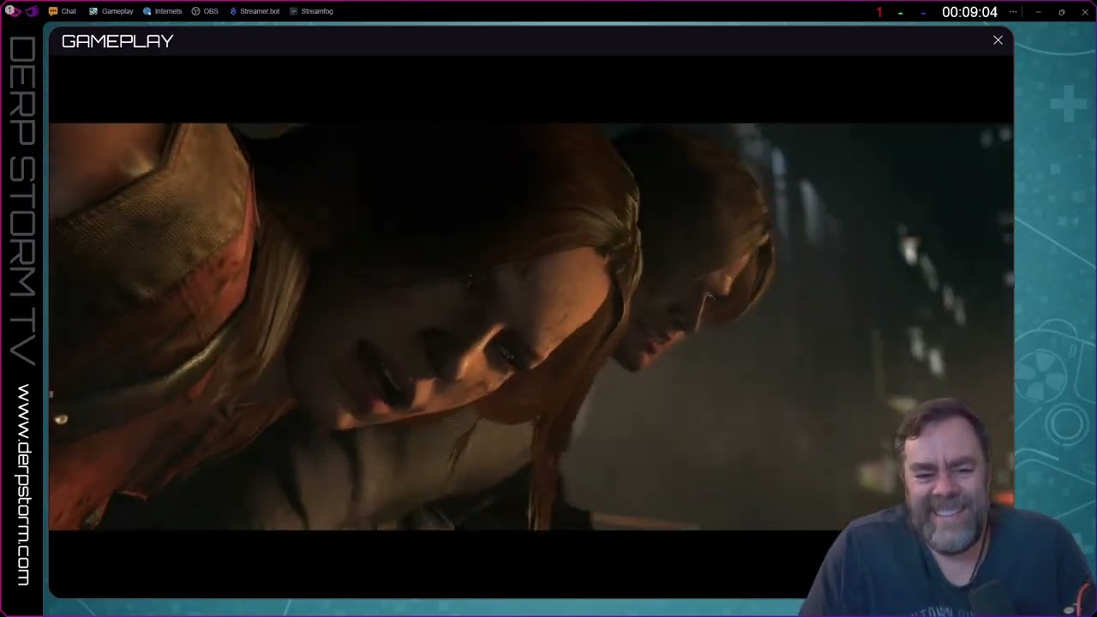Screen dimensions: 1097x617
Task: Click the red 1 counter indicator
Action: tap(878, 12)
